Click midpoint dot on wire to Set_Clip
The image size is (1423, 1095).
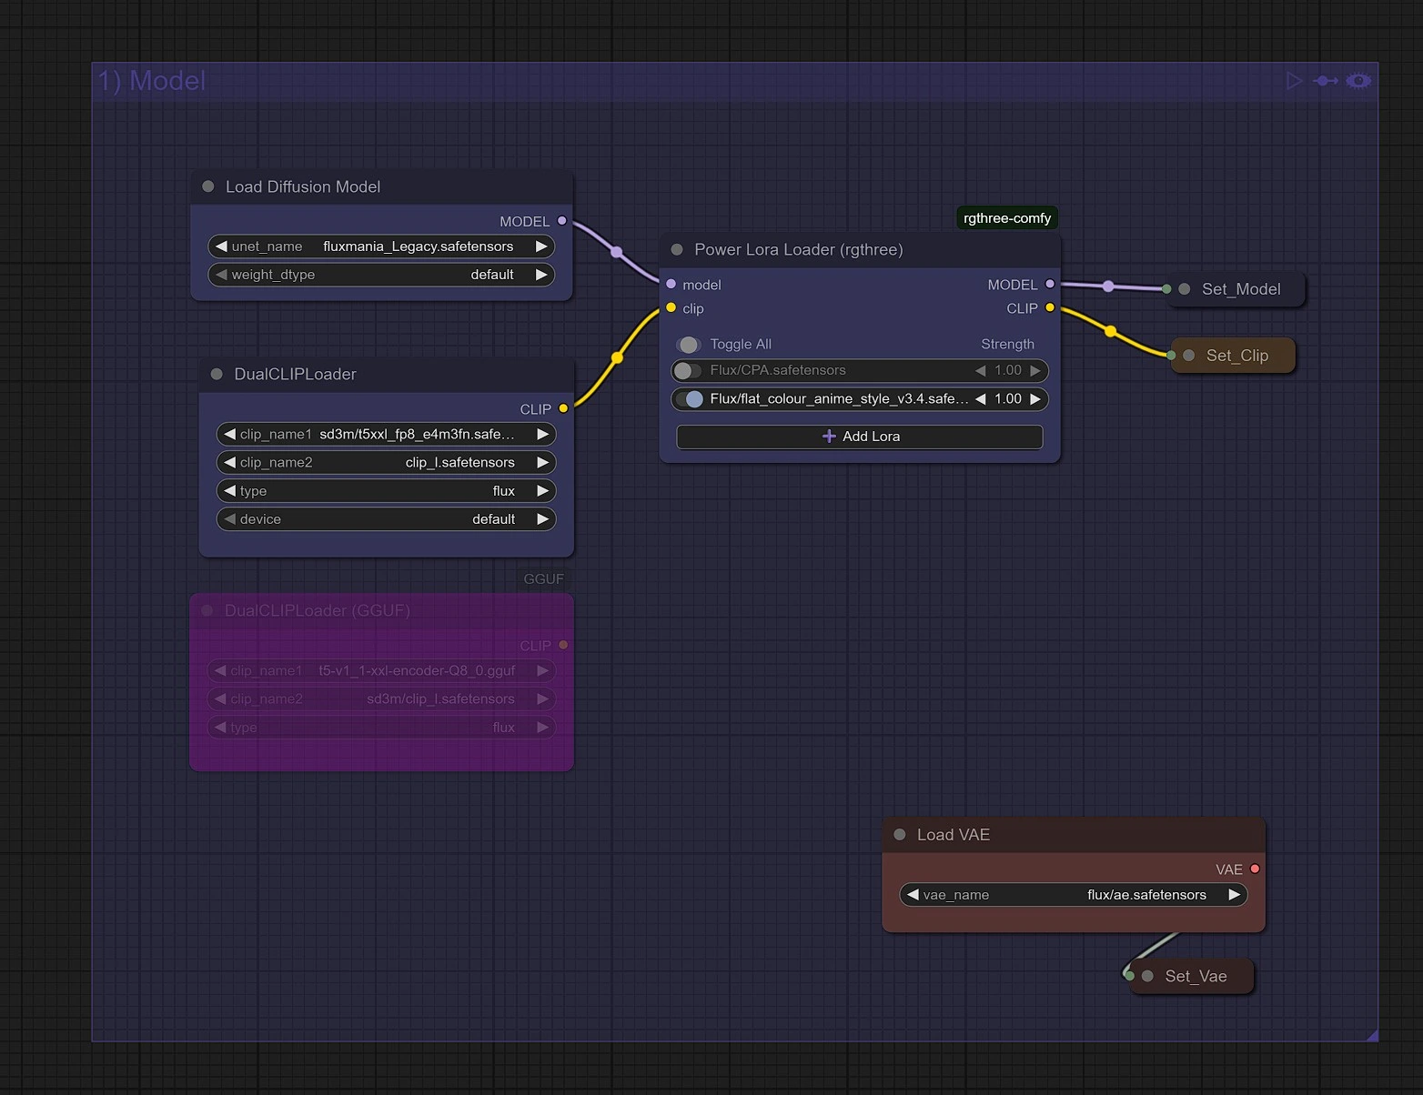point(1110,331)
